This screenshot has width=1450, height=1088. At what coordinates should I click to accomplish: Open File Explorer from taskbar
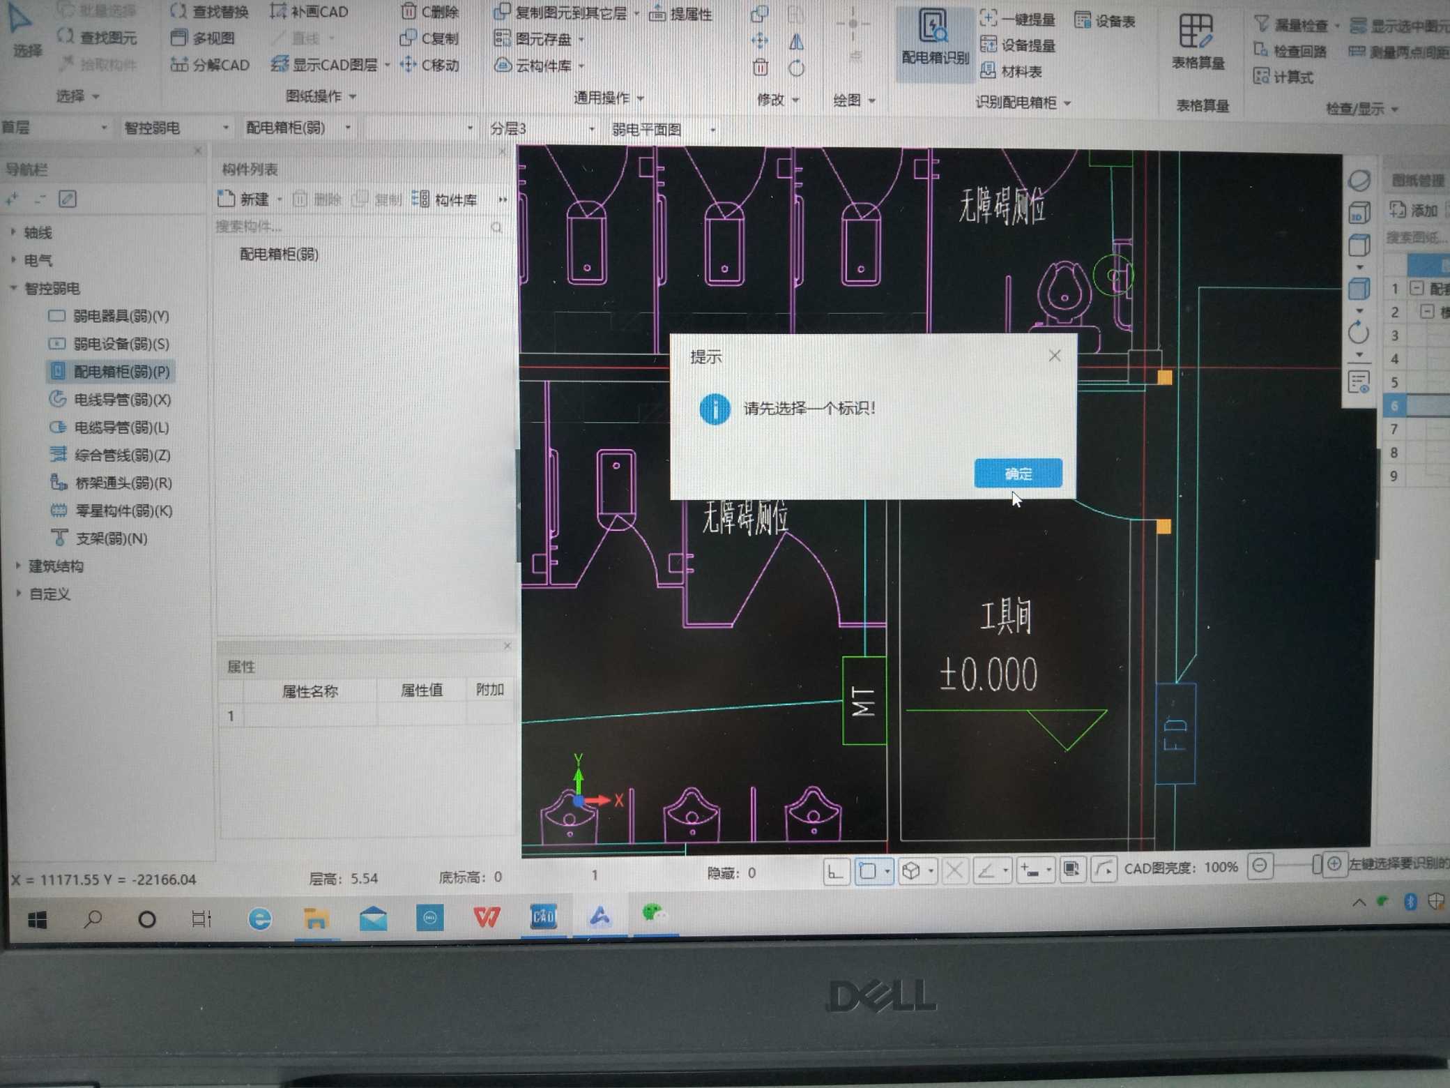(x=315, y=919)
